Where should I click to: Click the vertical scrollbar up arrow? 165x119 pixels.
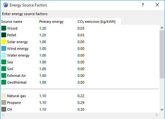click(162, 28)
